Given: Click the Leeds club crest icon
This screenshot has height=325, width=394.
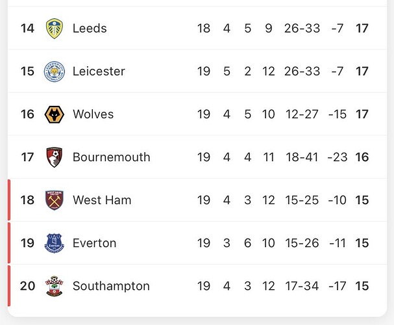Looking at the screenshot, I should 54,29.
